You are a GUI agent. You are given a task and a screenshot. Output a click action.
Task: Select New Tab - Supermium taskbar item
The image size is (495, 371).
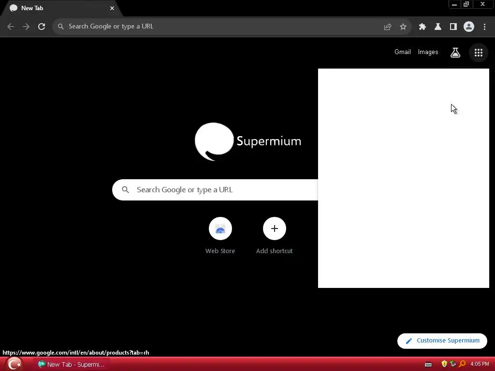click(x=71, y=365)
